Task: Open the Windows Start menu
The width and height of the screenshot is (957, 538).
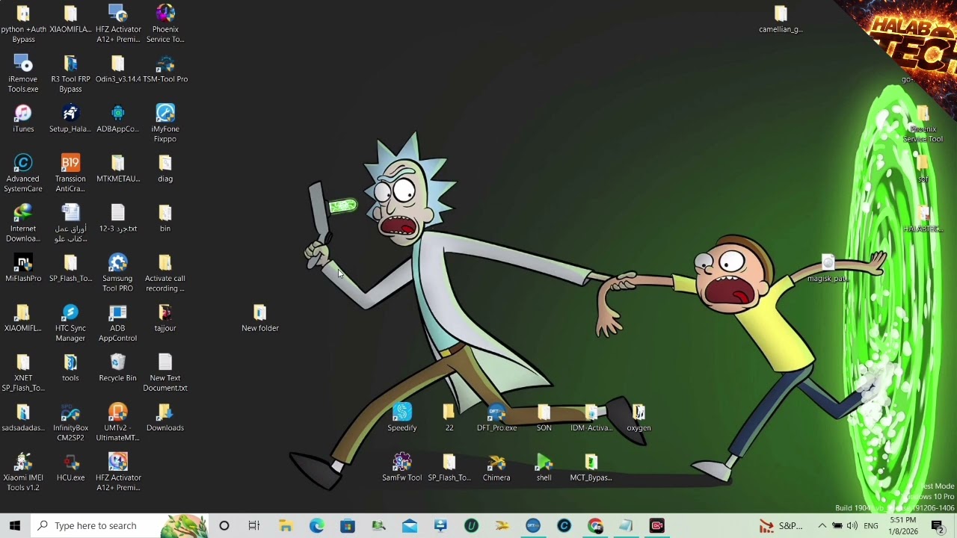Action: click(x=15, y=525)
